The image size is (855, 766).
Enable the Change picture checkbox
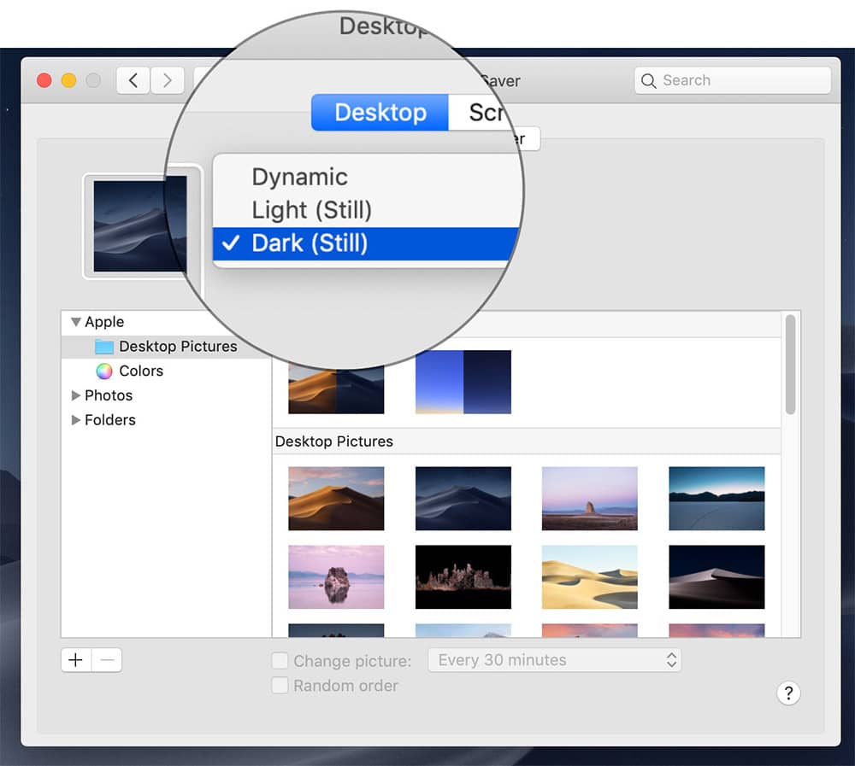280,660
